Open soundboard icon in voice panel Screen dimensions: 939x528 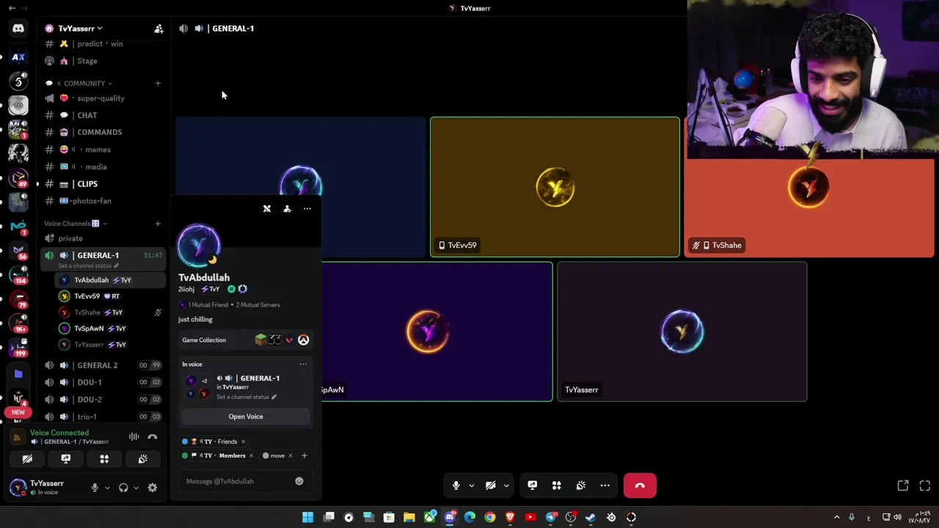143,459
